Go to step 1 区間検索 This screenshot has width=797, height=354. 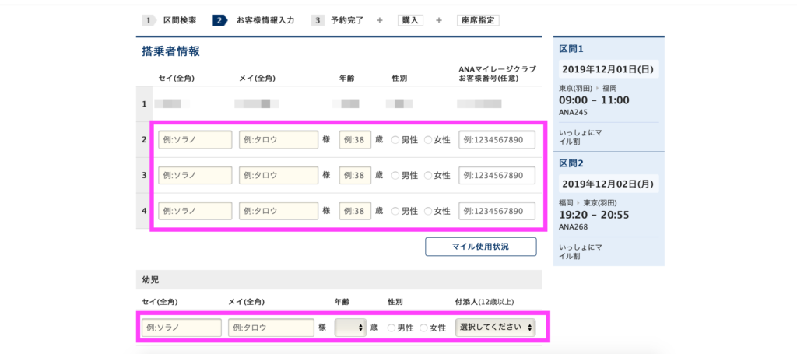(169, 21)
